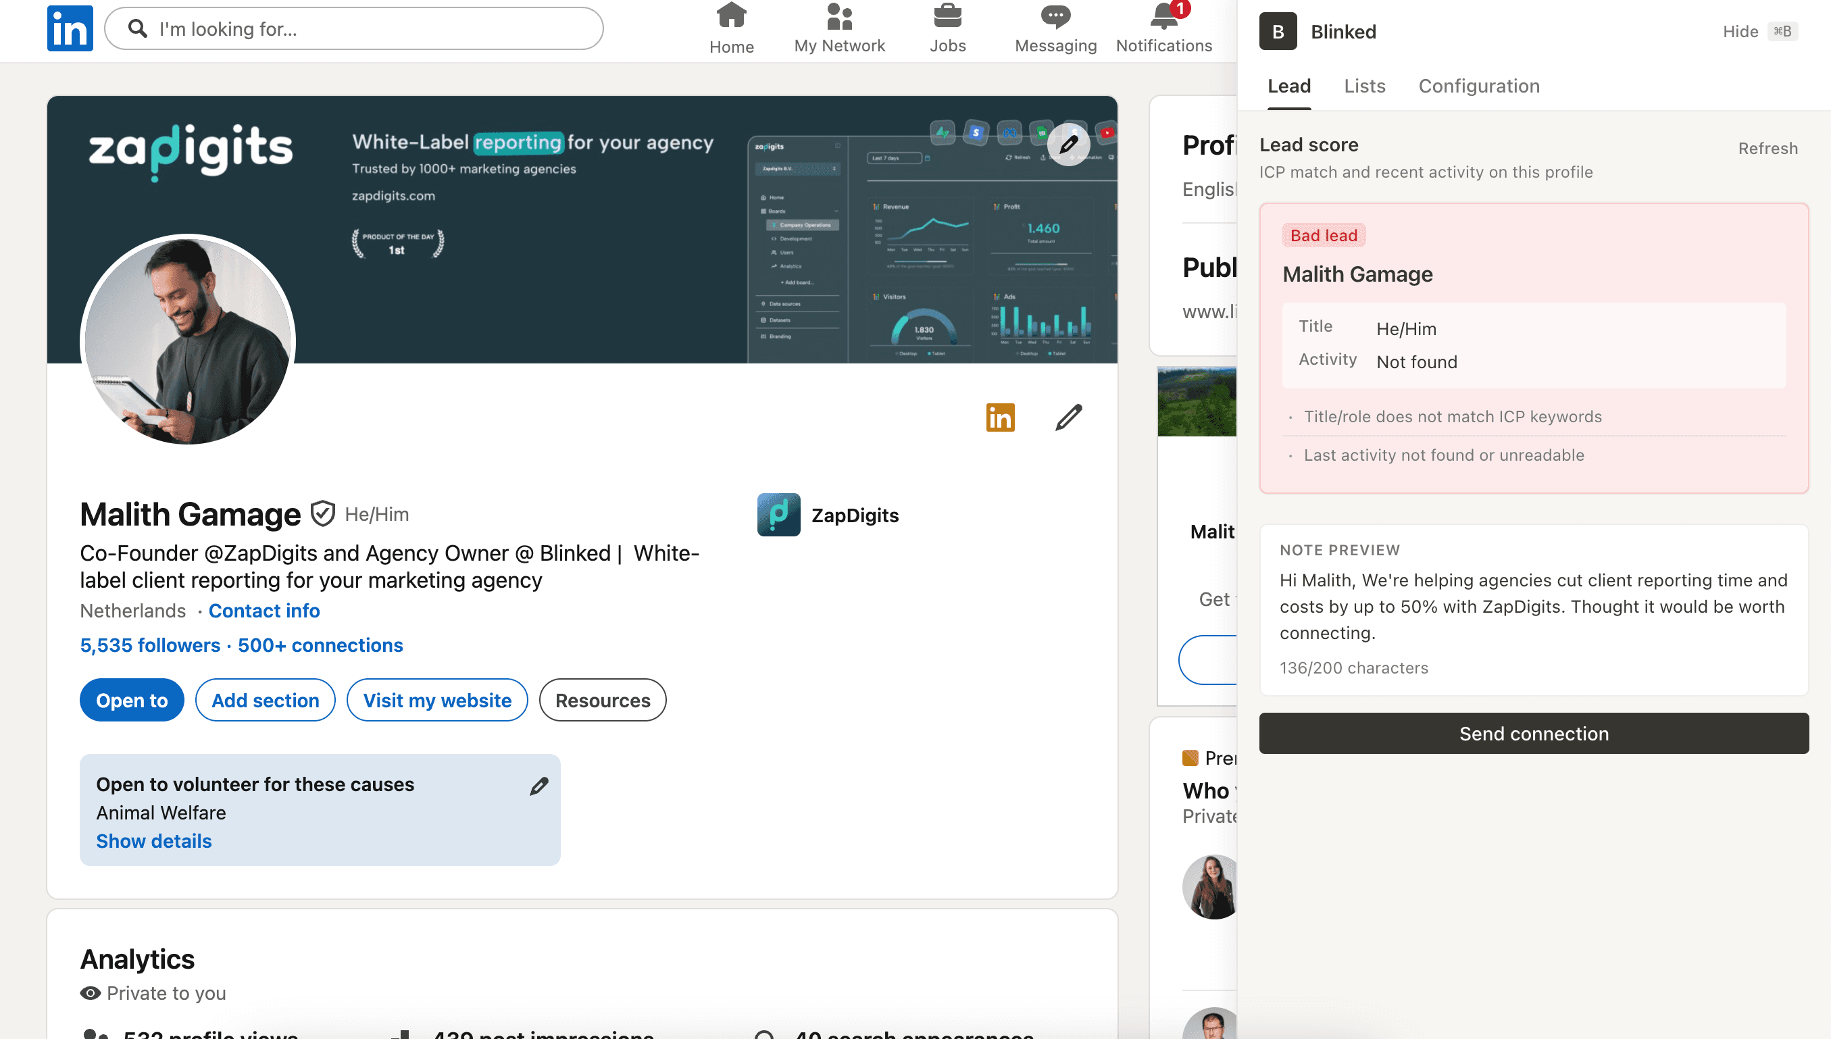Click the Analytics heading
The height and width of the screenshot is (1039, 1831).
[137, 959]
